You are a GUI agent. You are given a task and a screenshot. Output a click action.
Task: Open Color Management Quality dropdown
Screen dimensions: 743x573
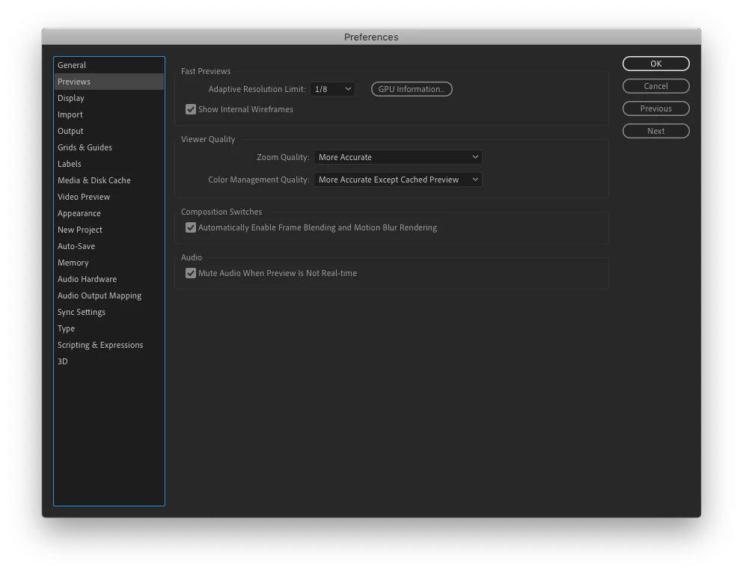[397, 180]
